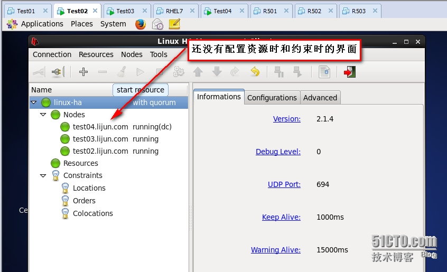Click the Version link
The image size is (447, 272).
tap(287, 119)
